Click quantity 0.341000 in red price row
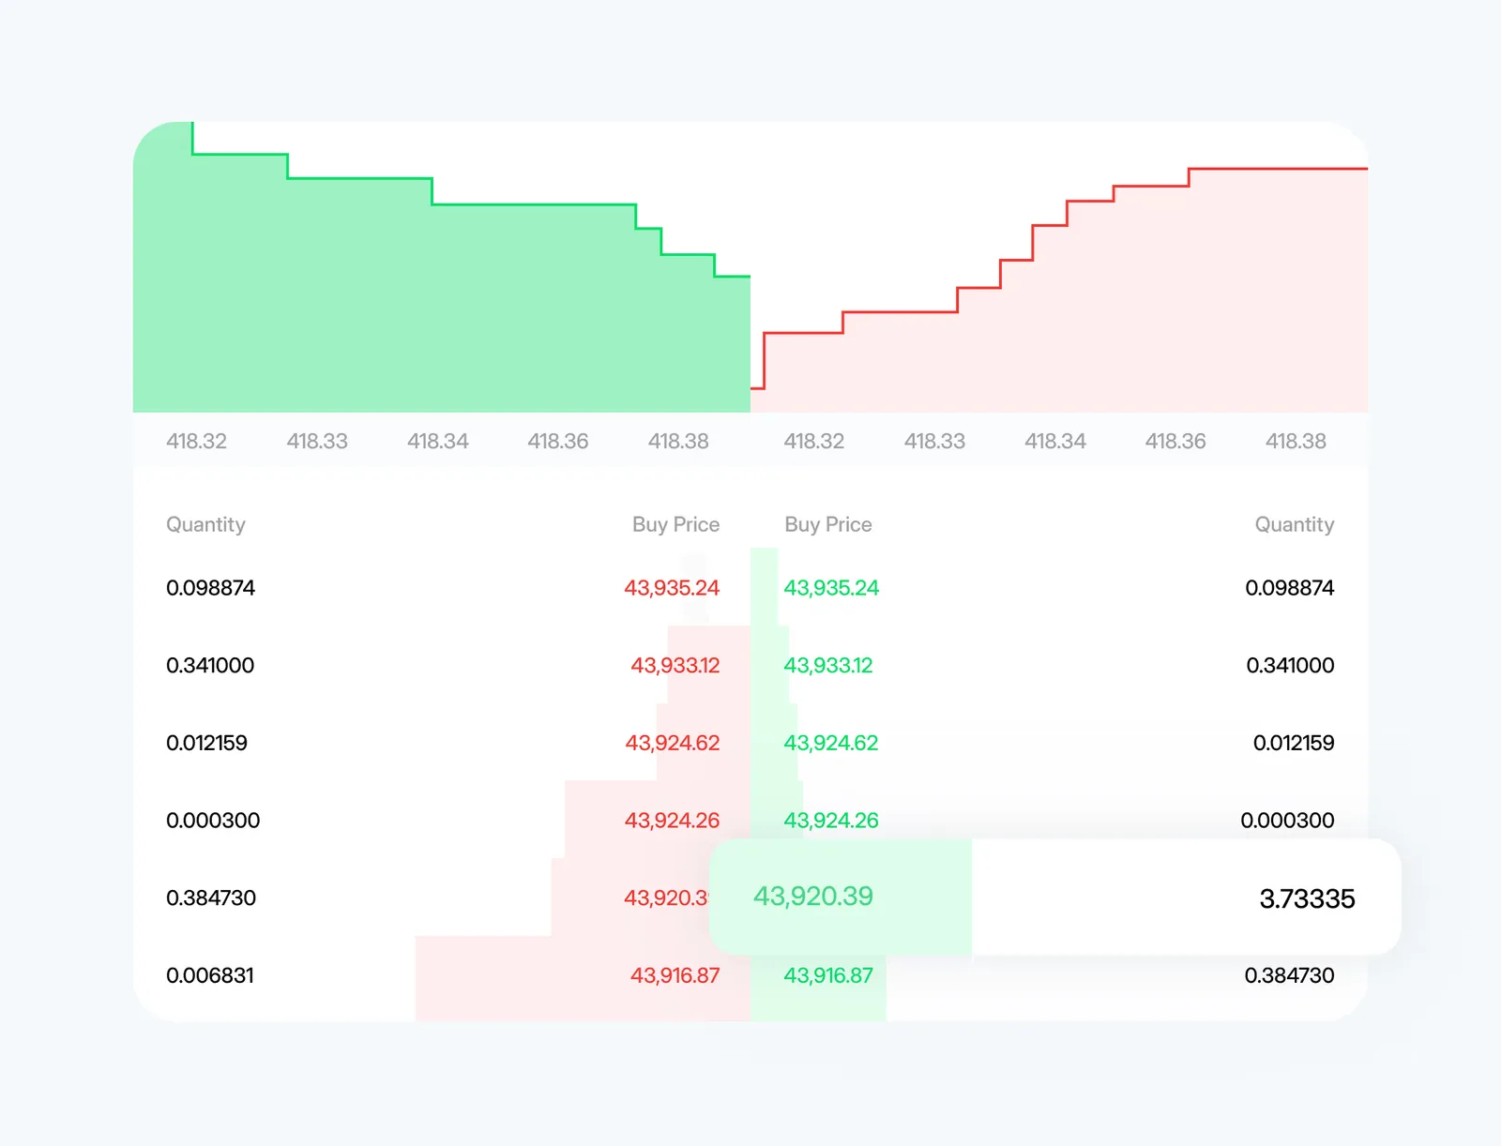1501x1146 pixels. point(210,666)
